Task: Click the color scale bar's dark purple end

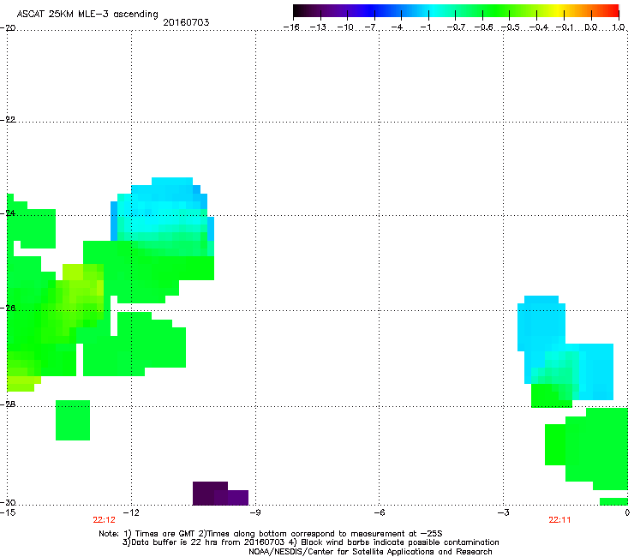Action: (x=299, y=10)
